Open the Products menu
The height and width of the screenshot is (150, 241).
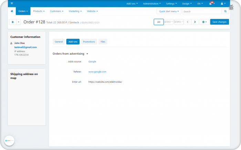tap(39, 11)
